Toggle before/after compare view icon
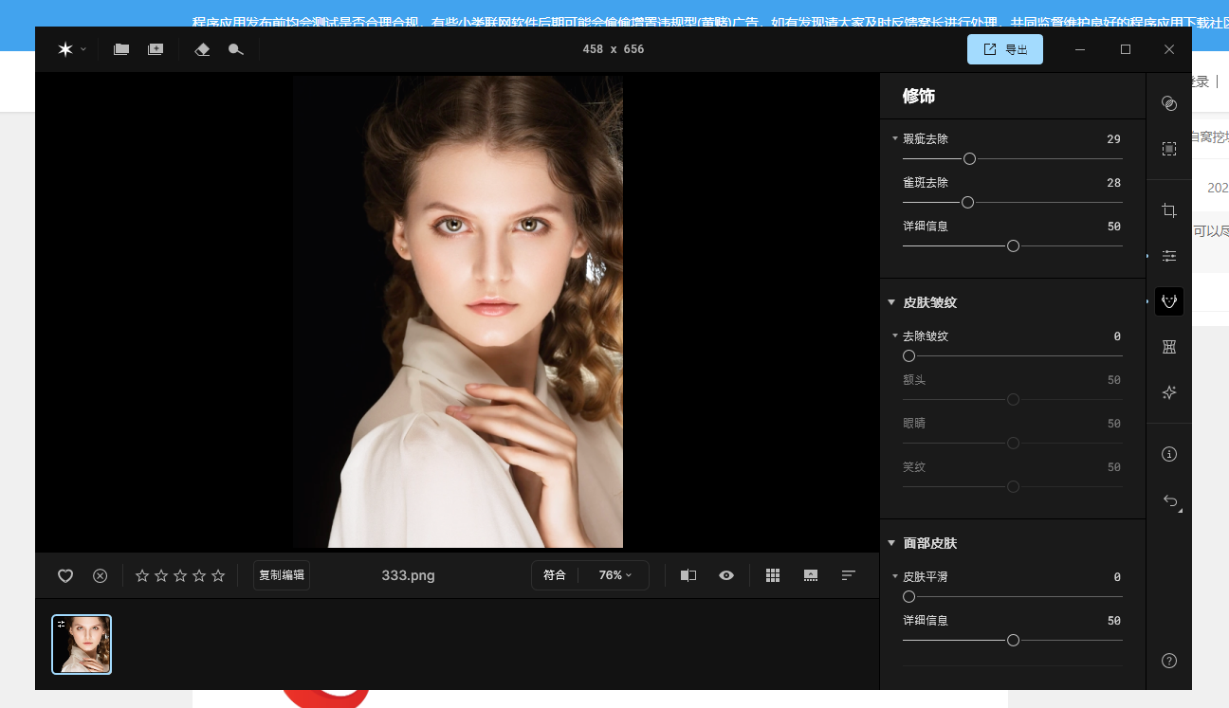 click(x=688, y=575)
